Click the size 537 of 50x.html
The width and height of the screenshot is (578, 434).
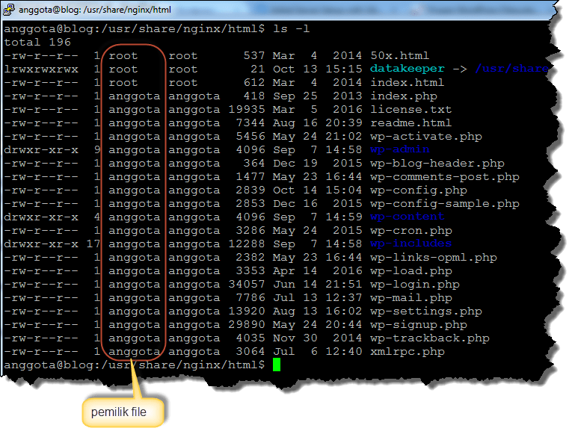[254, 56]
